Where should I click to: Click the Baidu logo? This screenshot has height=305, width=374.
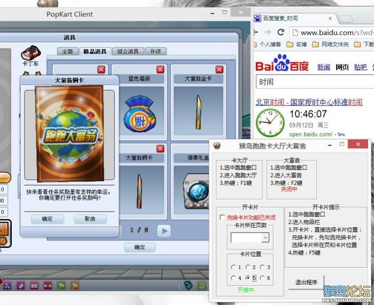click(282, 63)
